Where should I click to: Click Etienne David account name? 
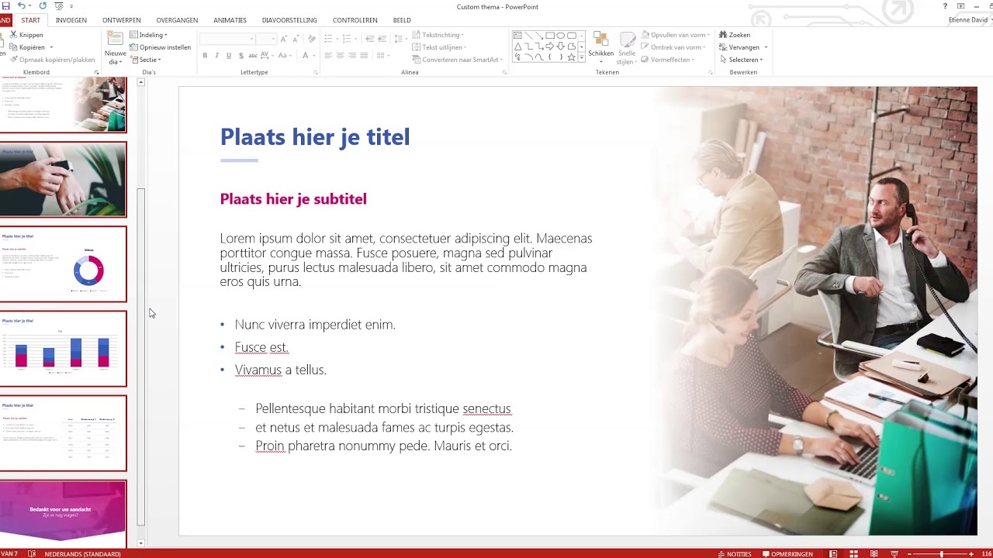(968, 20)
